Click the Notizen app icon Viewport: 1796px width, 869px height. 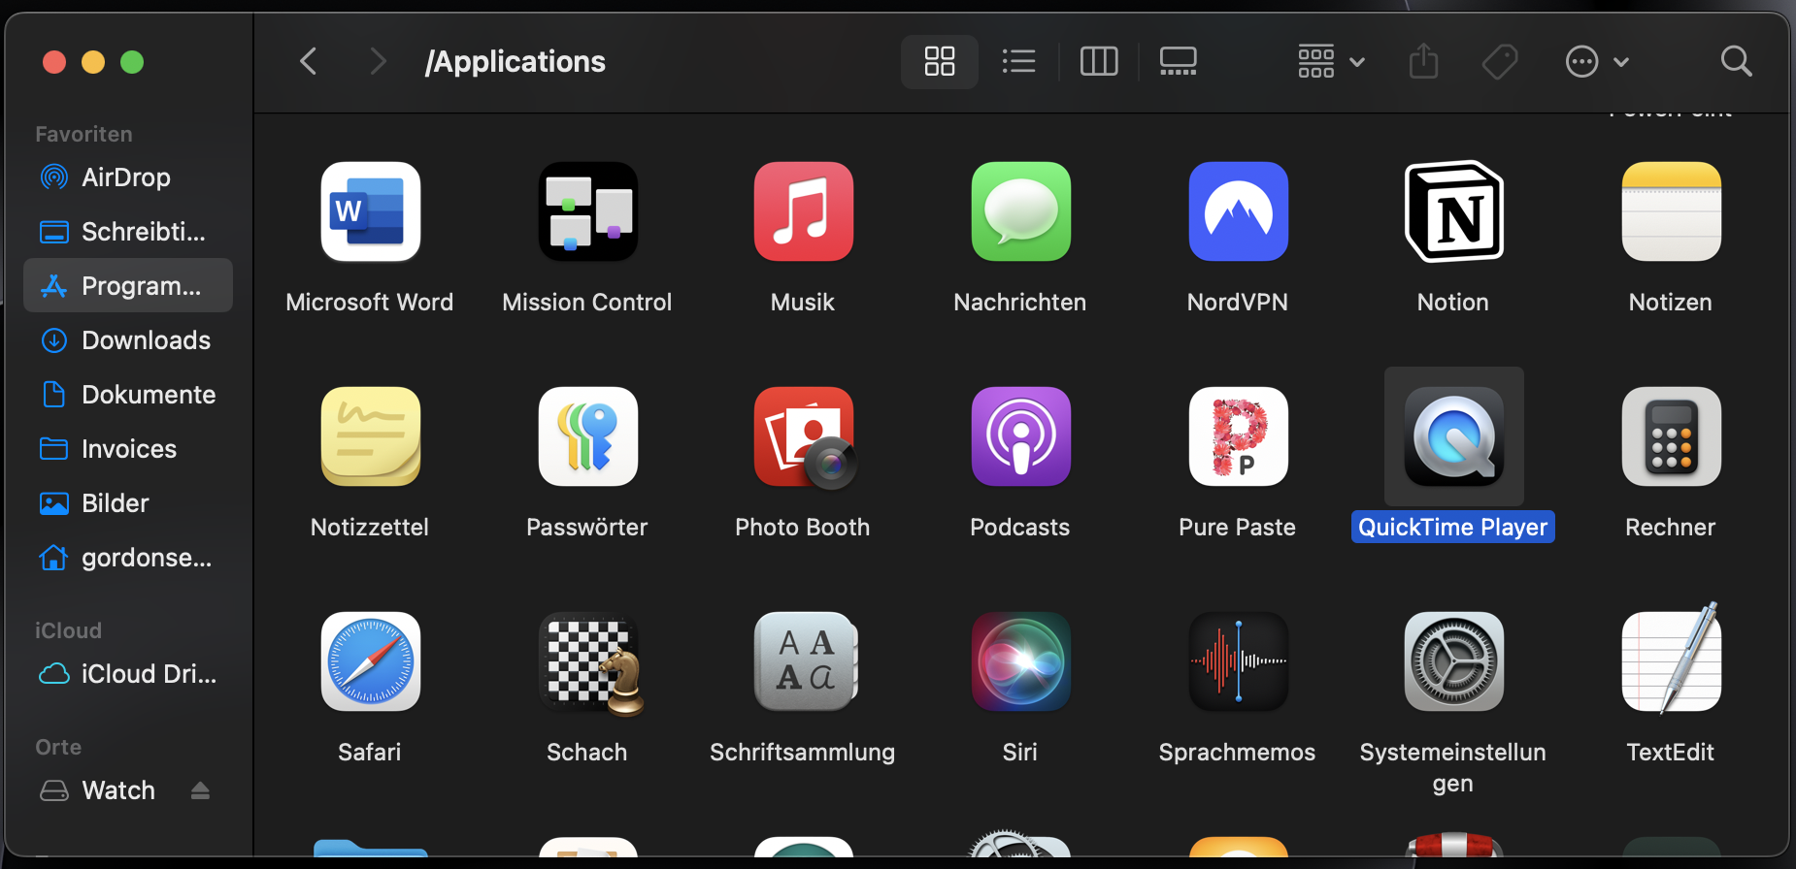coord(1671,211)
